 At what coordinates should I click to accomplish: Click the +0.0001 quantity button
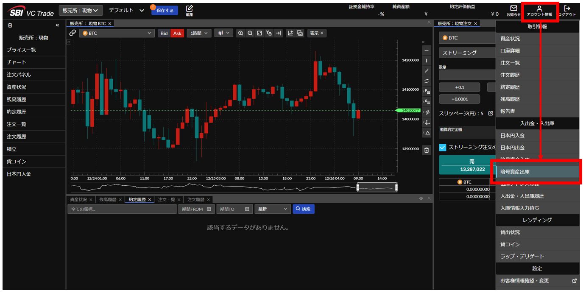click(x=460, y=99)
